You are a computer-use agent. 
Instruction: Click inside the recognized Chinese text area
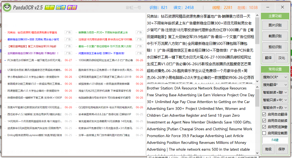201,48
